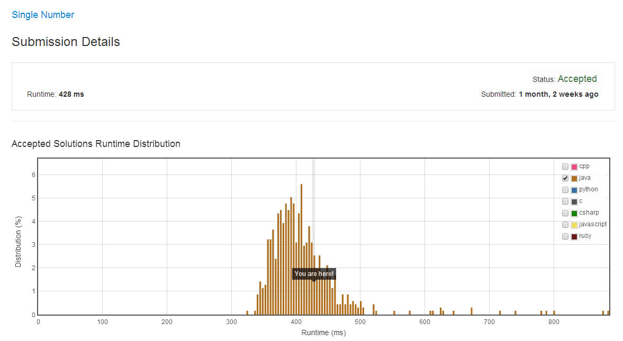Screen dimensions: 623x341
Task: Click the javascript legend label
Action: [593, 224]
